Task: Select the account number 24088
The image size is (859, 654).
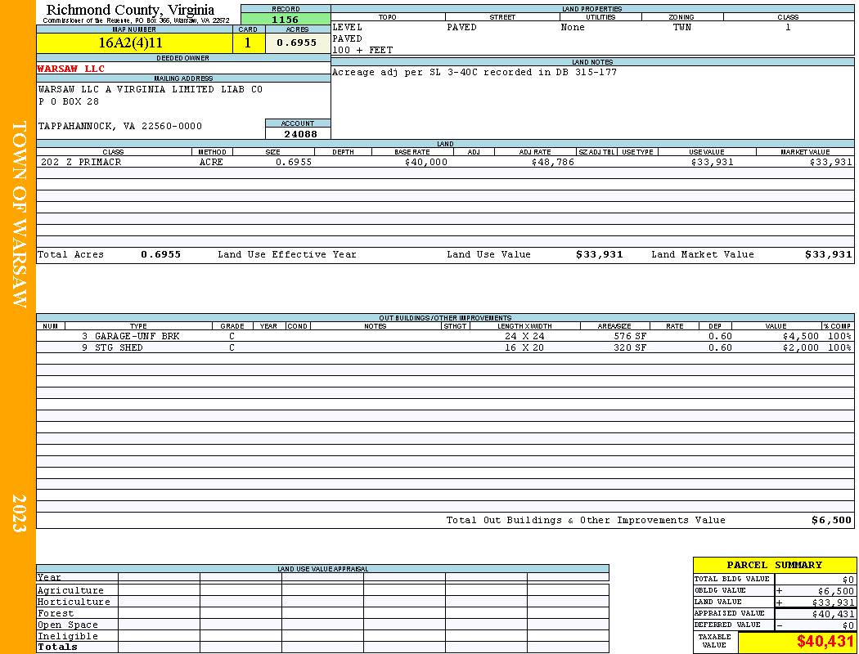Action: (x=300, y=134)
